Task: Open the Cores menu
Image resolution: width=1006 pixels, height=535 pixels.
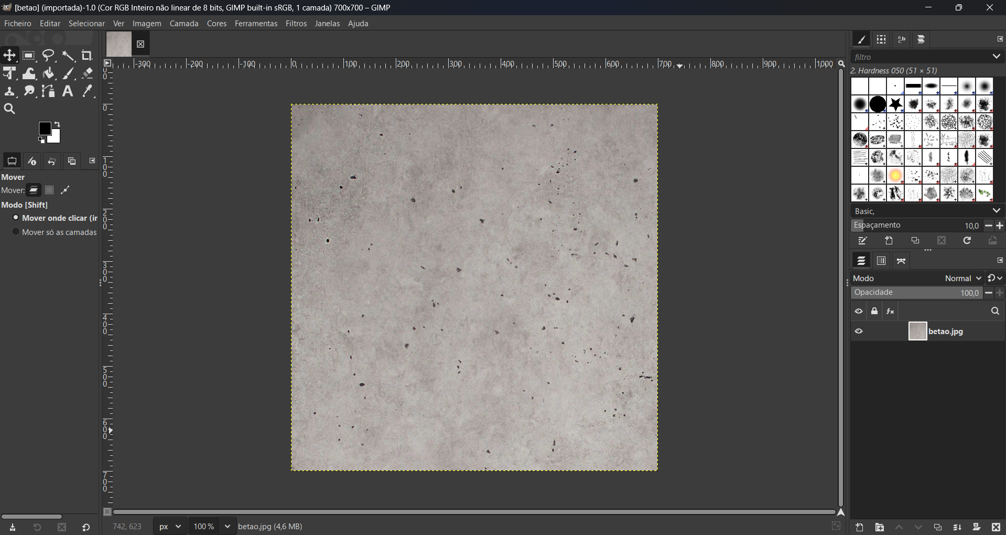Action: coord(217,24)
